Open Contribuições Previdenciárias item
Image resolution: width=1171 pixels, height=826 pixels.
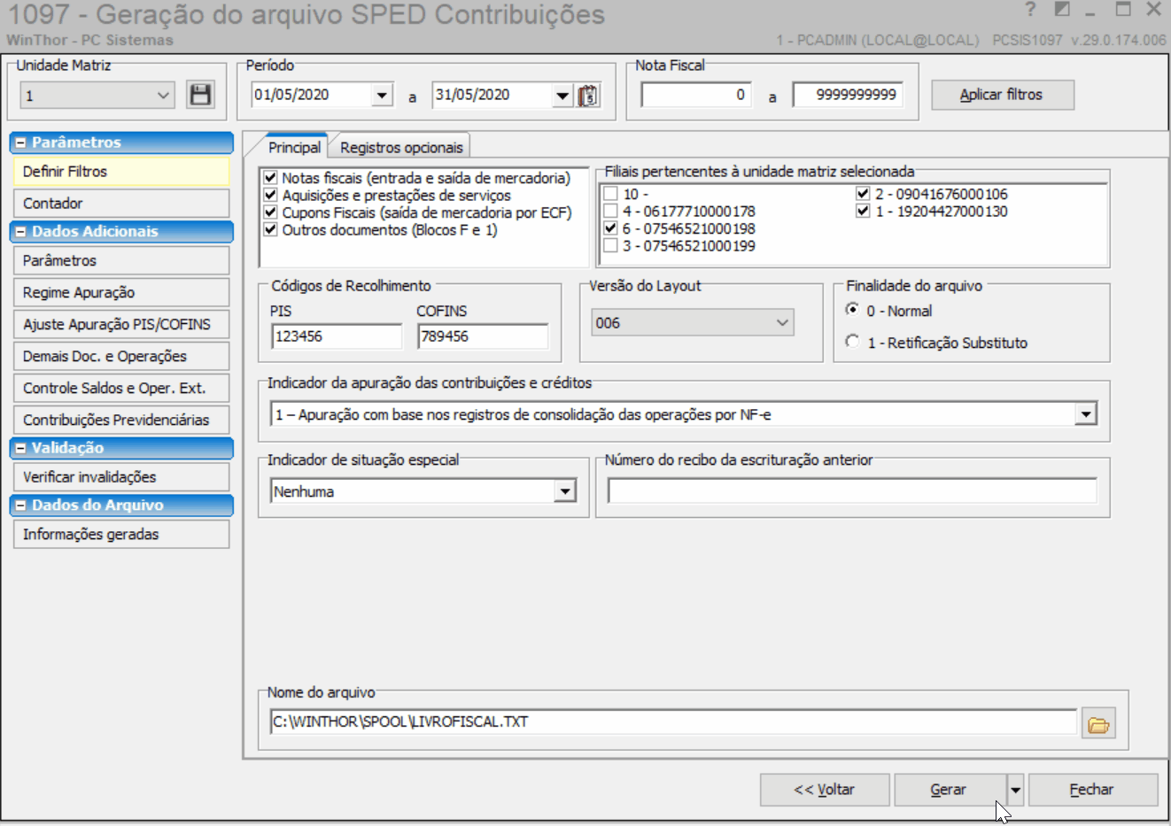click(121, 421)
